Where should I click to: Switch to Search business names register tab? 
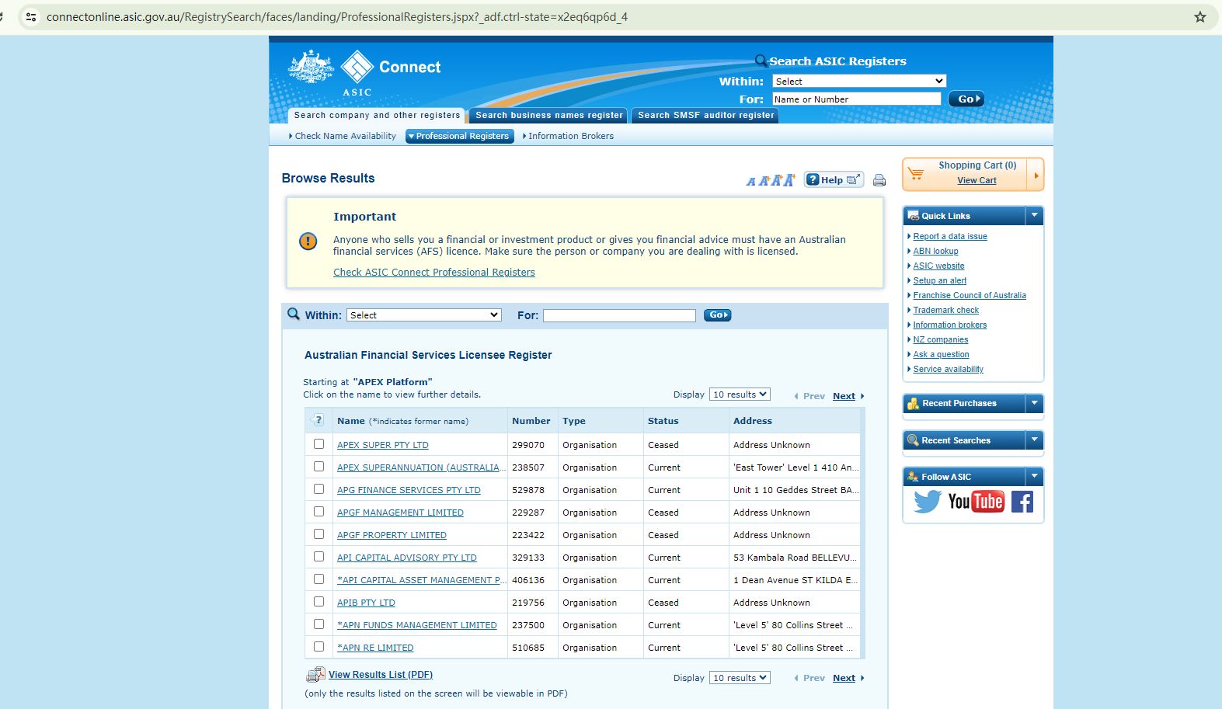click(x=549, y=116)
